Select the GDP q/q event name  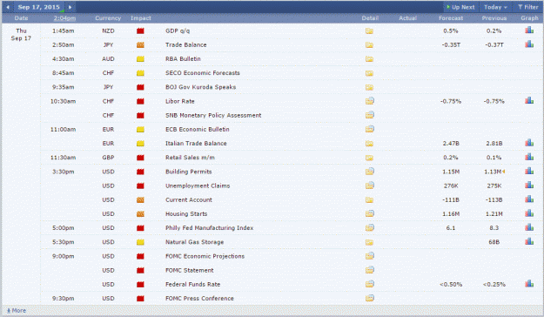pos(178,30)
